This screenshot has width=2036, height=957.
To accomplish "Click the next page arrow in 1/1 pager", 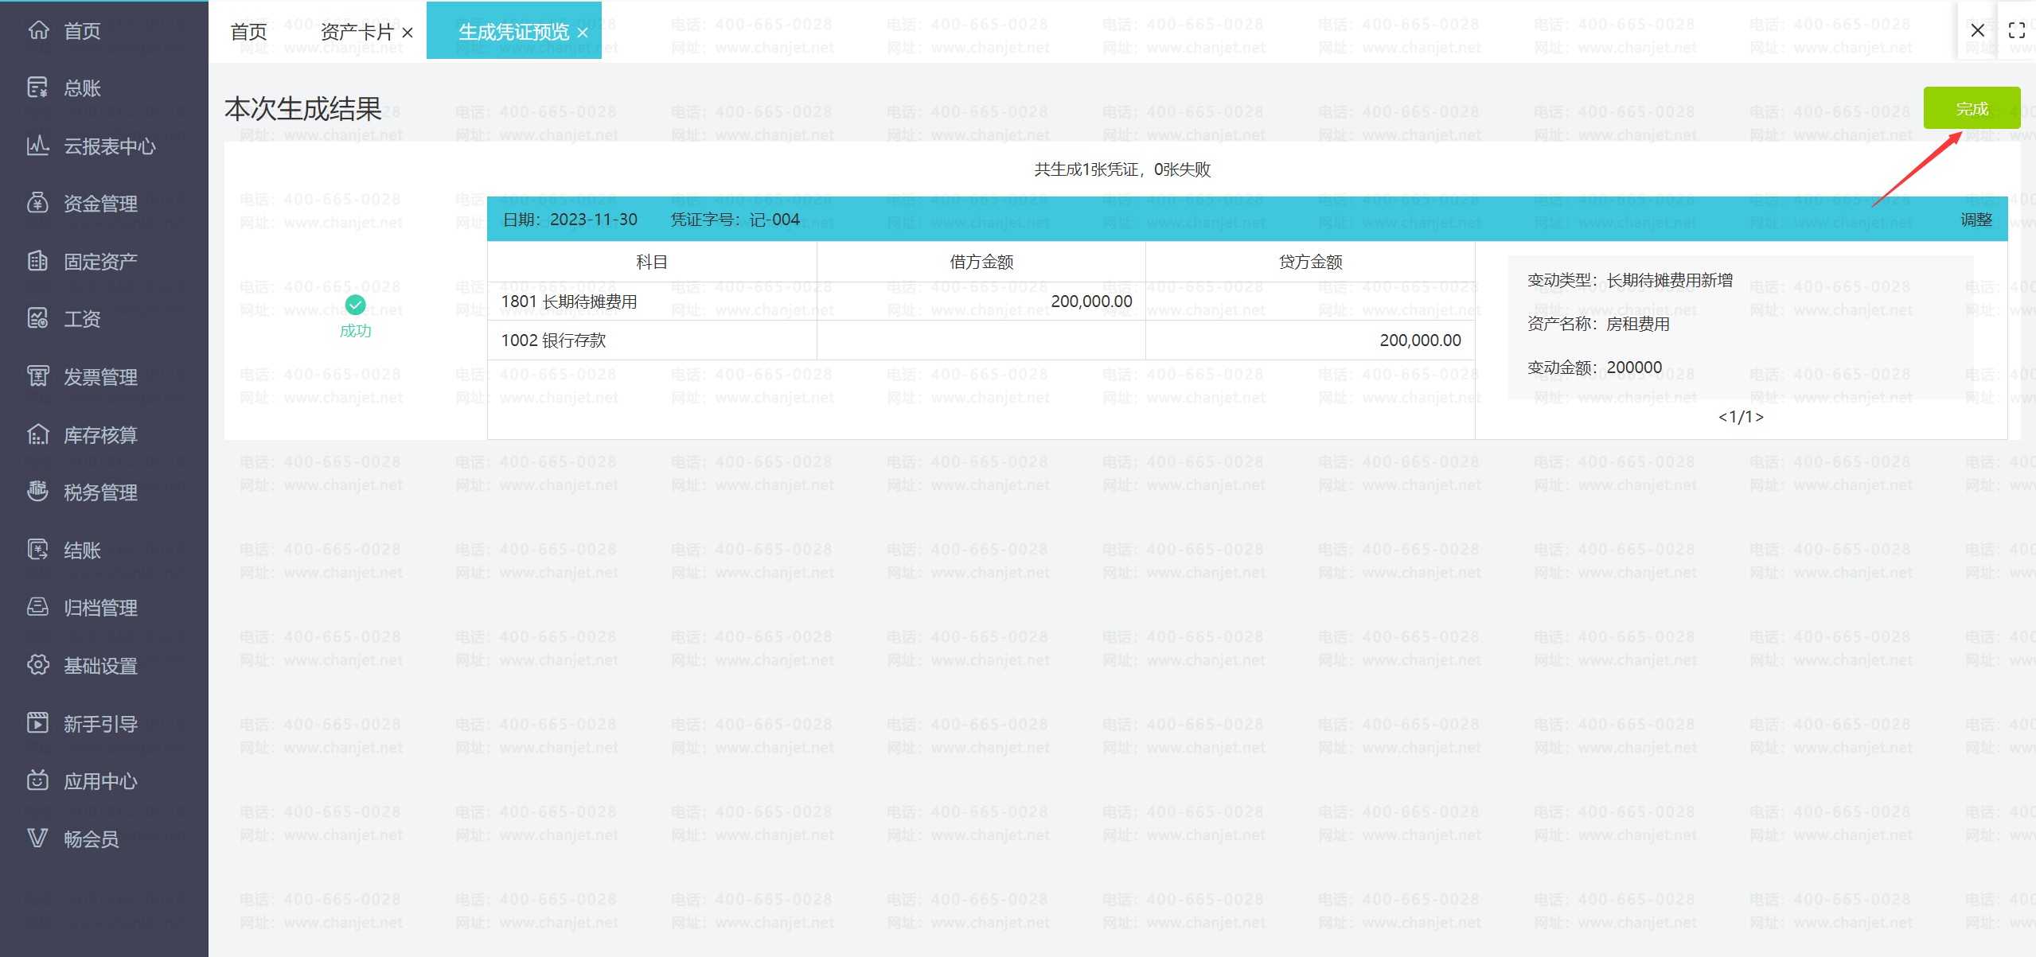I will 1759,417.
